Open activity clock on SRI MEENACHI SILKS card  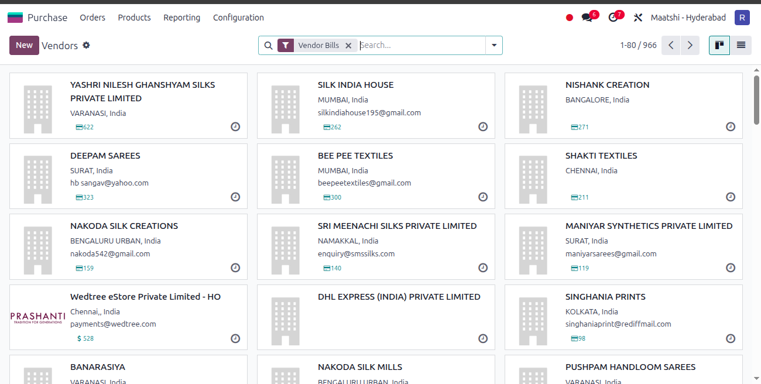(x=483, y=268)
